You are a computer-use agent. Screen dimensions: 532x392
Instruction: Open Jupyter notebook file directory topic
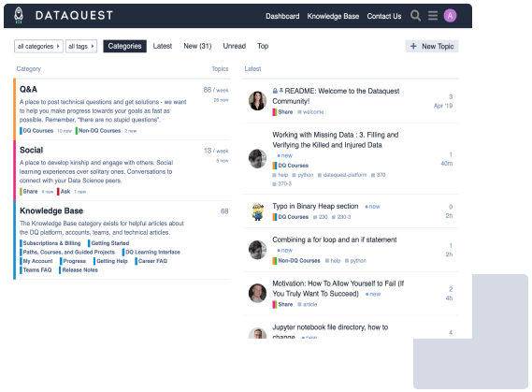tap(330, 331)
